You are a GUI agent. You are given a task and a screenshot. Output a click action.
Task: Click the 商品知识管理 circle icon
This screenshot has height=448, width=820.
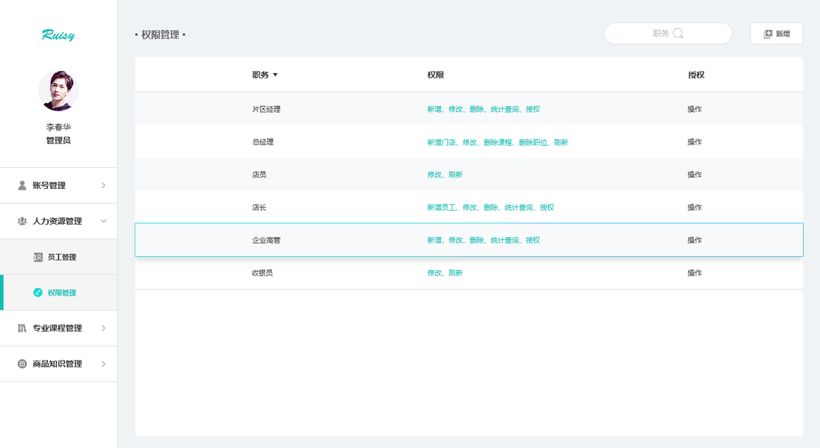(x=22, y=364)
